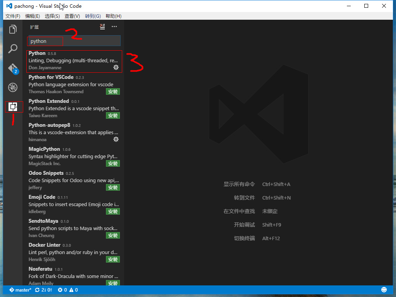Open the 文件(F) menu
The width and height of the screenshot is (396, 297).
13,16
